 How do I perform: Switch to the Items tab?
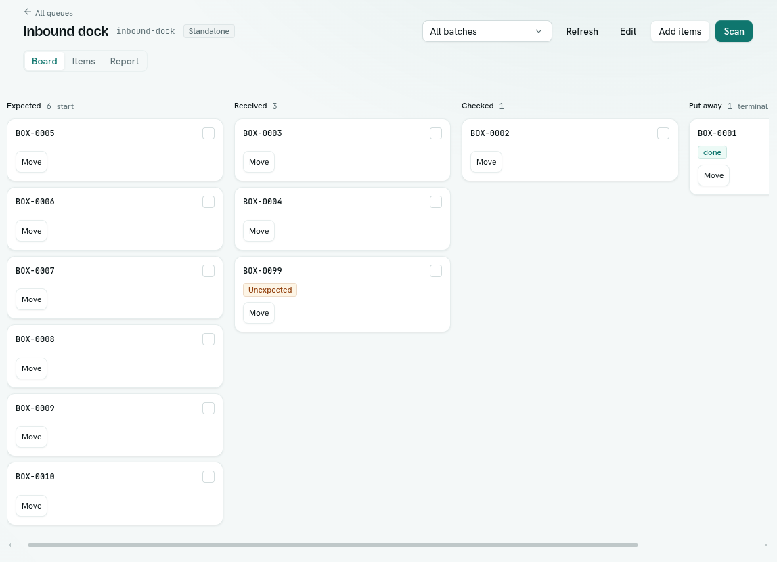click(x=83, y=61)
